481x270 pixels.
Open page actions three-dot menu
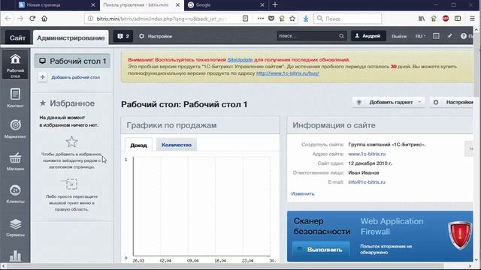[x=261, y=19]
